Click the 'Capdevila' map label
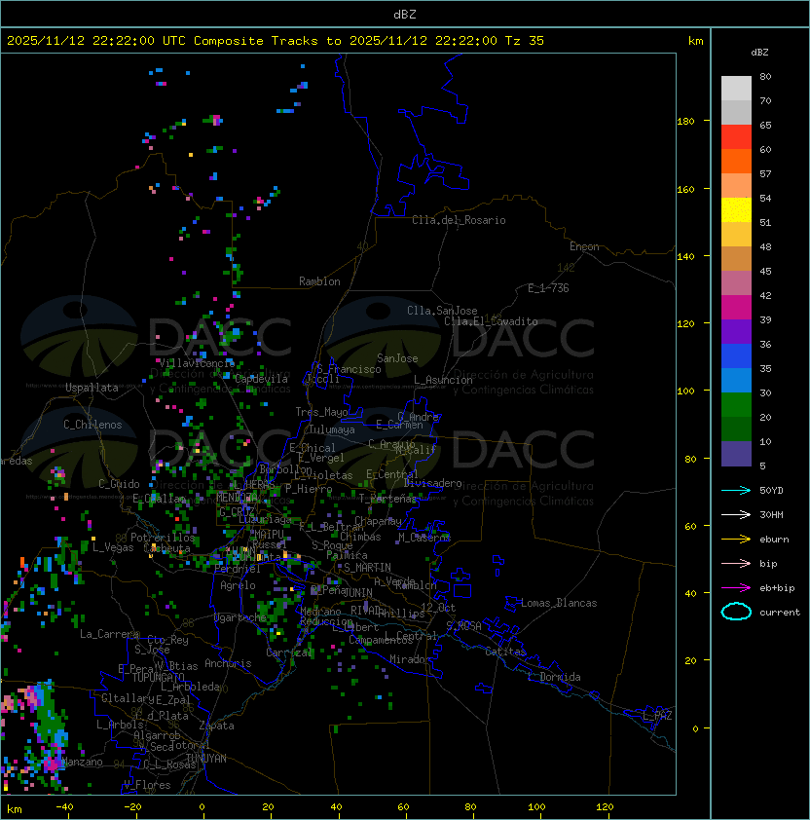Screen dimensions: 810x820 tap(261, 379)
